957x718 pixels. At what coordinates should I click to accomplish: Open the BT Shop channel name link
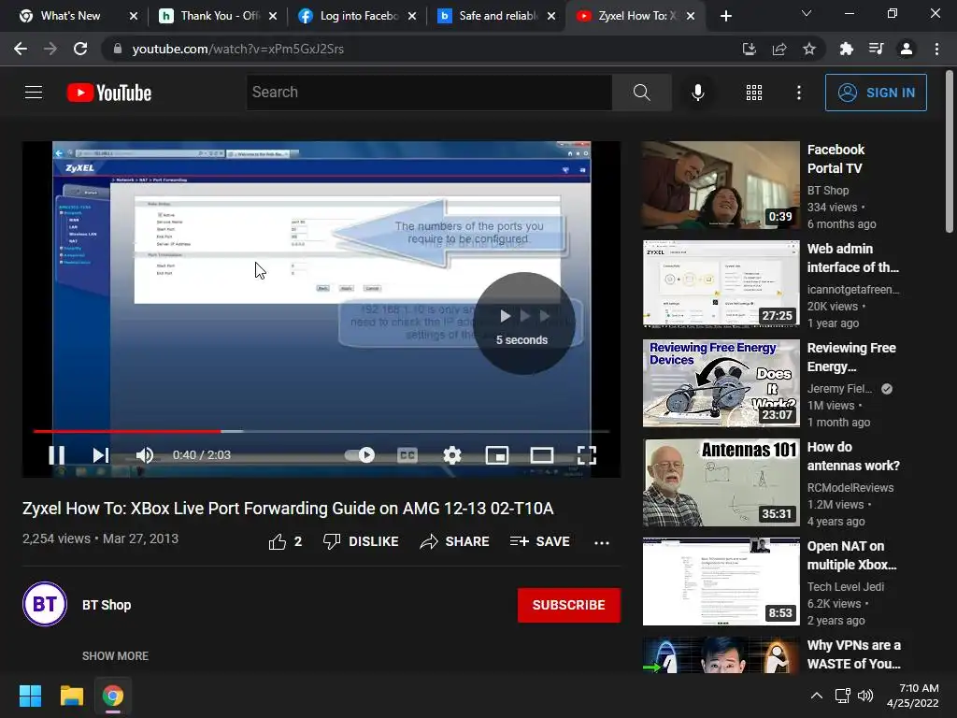107,605
